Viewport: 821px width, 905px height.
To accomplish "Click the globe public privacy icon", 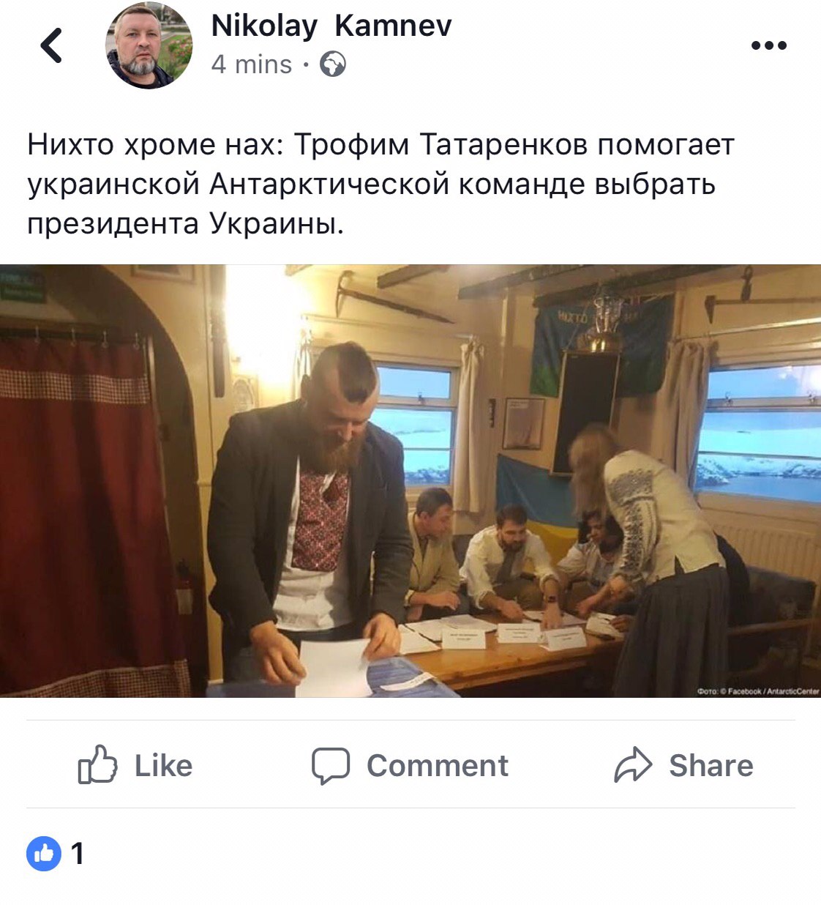I will click(333, 64).
